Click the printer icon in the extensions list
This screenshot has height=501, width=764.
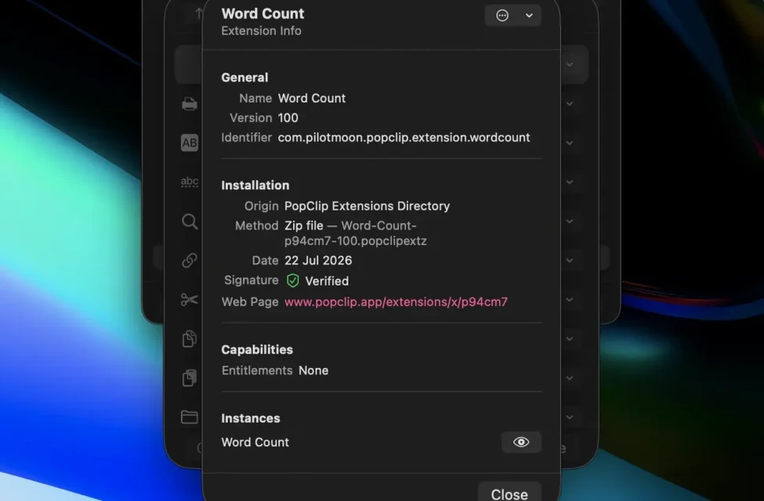point(190,103)
